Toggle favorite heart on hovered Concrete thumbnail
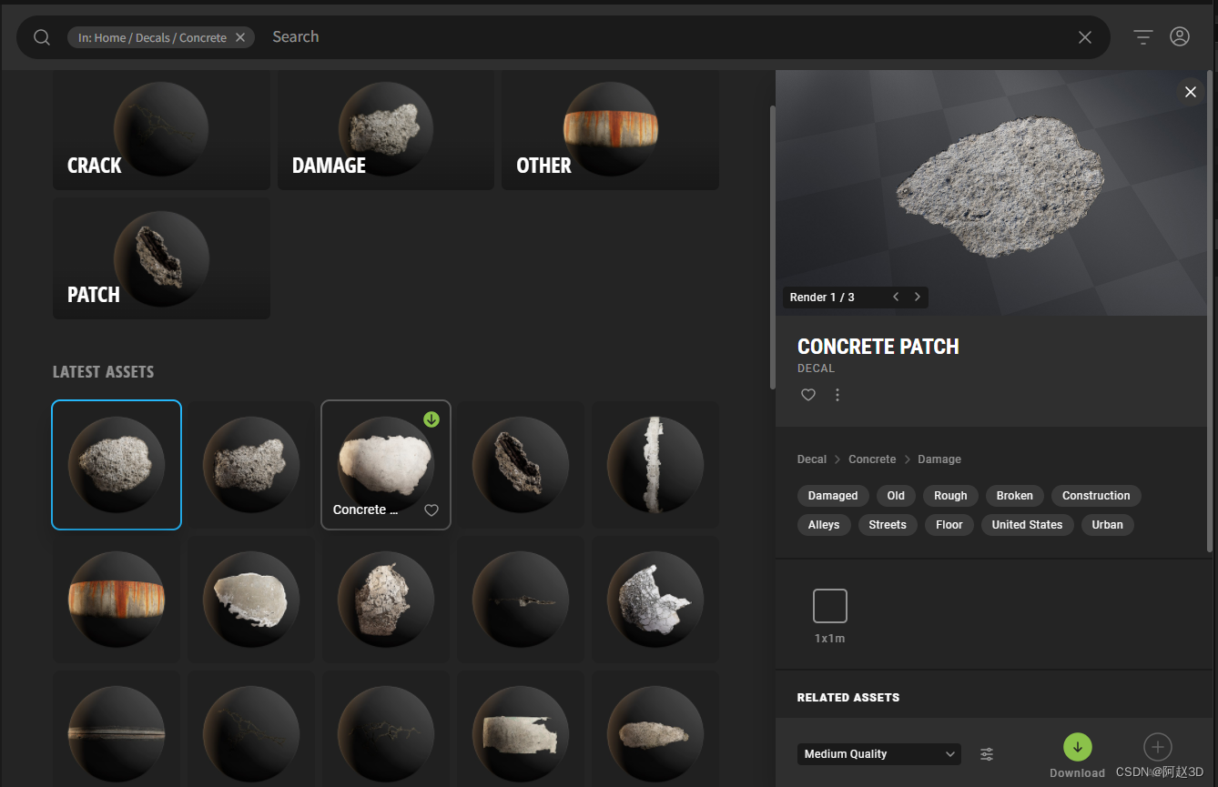The height and width of the screenshot is (787, 1218). tap(431, 510)
